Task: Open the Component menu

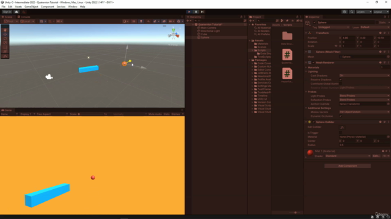Action: pyautogui.click(x=48, y=7)
